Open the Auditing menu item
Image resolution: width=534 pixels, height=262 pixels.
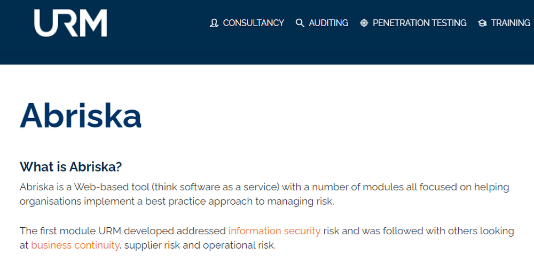point(328,23)
